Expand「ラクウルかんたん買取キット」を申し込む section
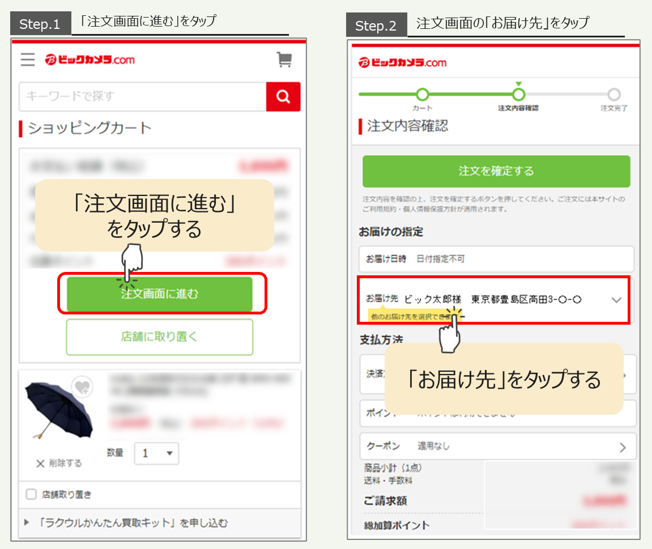The width and height of the screenshot is (652, 549). (27, 523)
